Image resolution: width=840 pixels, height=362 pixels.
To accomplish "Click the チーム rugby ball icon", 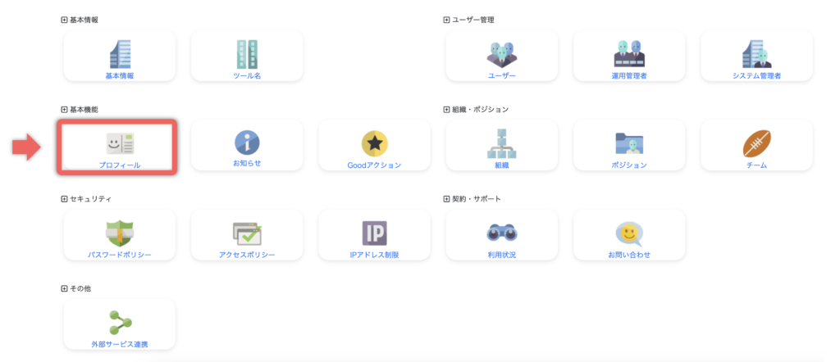I will [x=756, y=143].
